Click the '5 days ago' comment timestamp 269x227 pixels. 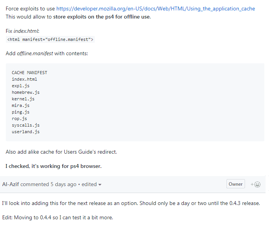(x=63, y=184)
